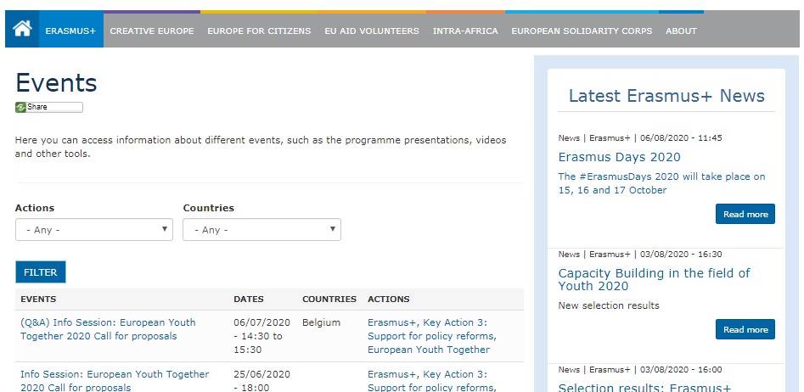Read more about Capacity Building news
The height and width of the screenshot is (392, 804).
tap(745, 329)
